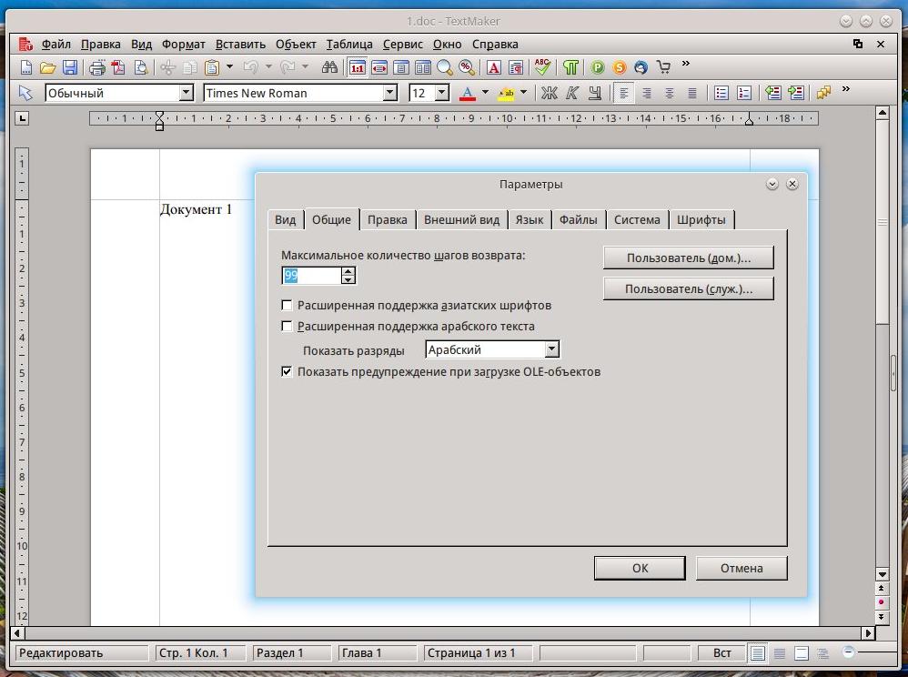The image size is (908, 677).
Task: Open a file using the folder icon
Action: pos(47,67)
